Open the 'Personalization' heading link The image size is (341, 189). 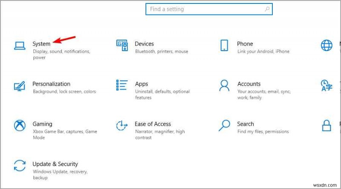[x=51, y=84]
